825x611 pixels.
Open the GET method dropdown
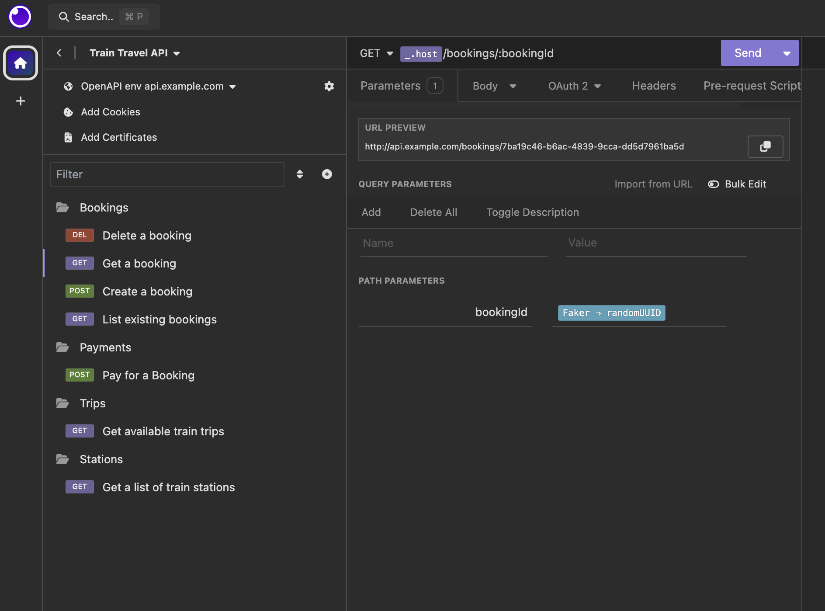pos(376,53)
